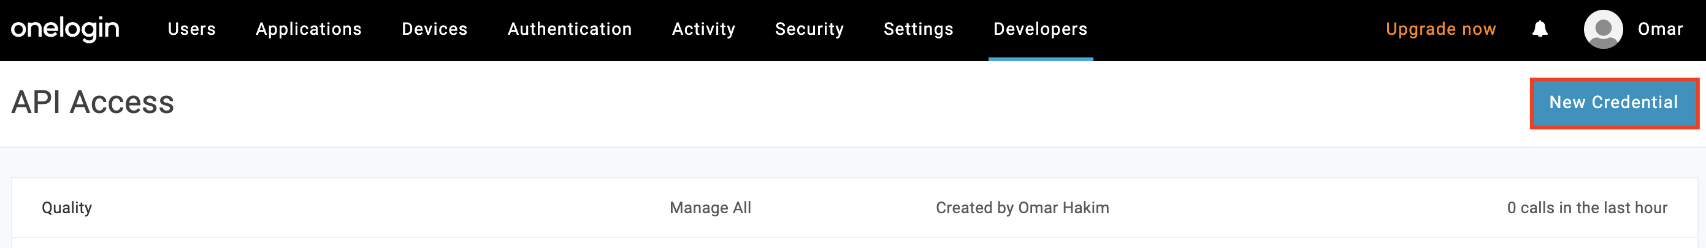The height and width of the screenshot is (248, 1706).
Task: Click the user avatar picture
Action: (x=1603, y=29)
